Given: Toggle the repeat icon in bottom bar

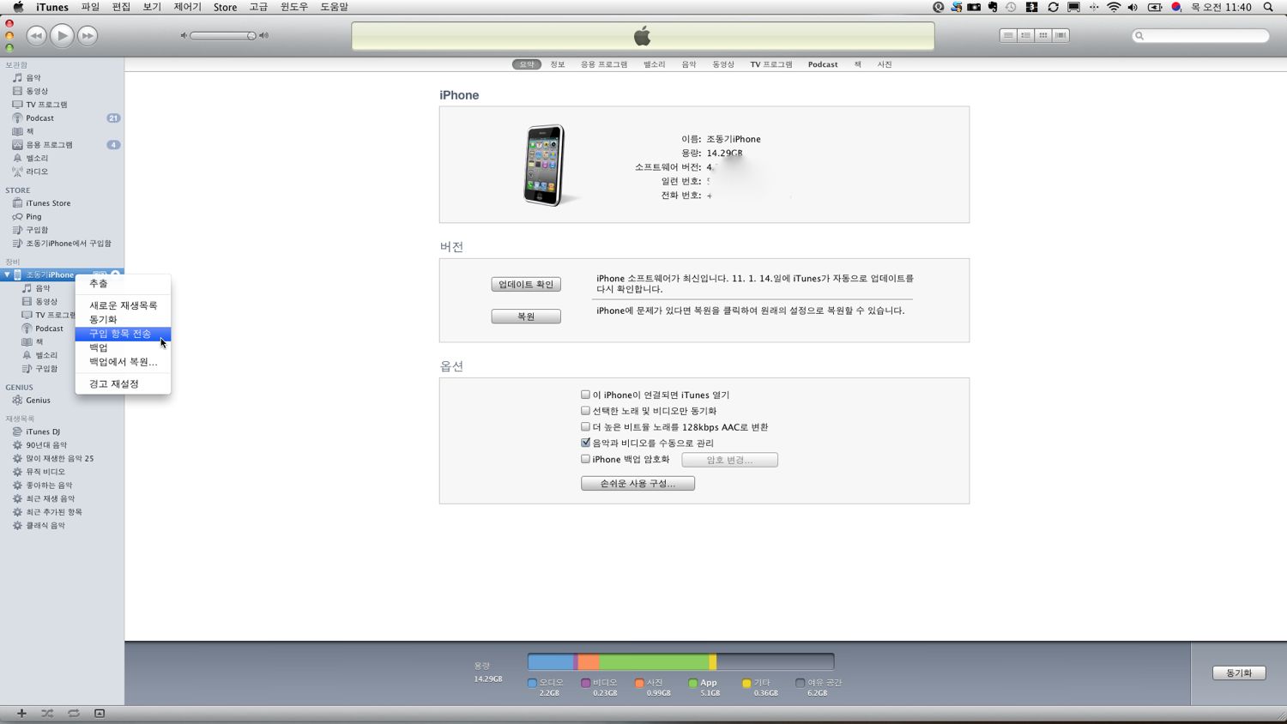Looking at the screenshot, I should pyautogui.click(x=74, y=714).
